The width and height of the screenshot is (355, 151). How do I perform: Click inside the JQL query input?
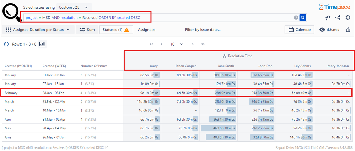(x=158, y=18)
